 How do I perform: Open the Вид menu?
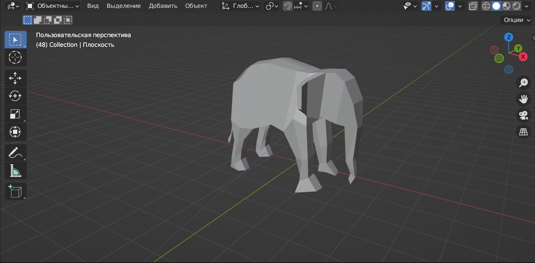(x=93, y=6)
